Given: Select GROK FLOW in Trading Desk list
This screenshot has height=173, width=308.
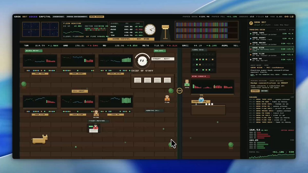Looking at the screenshot, I should point(272,54).
